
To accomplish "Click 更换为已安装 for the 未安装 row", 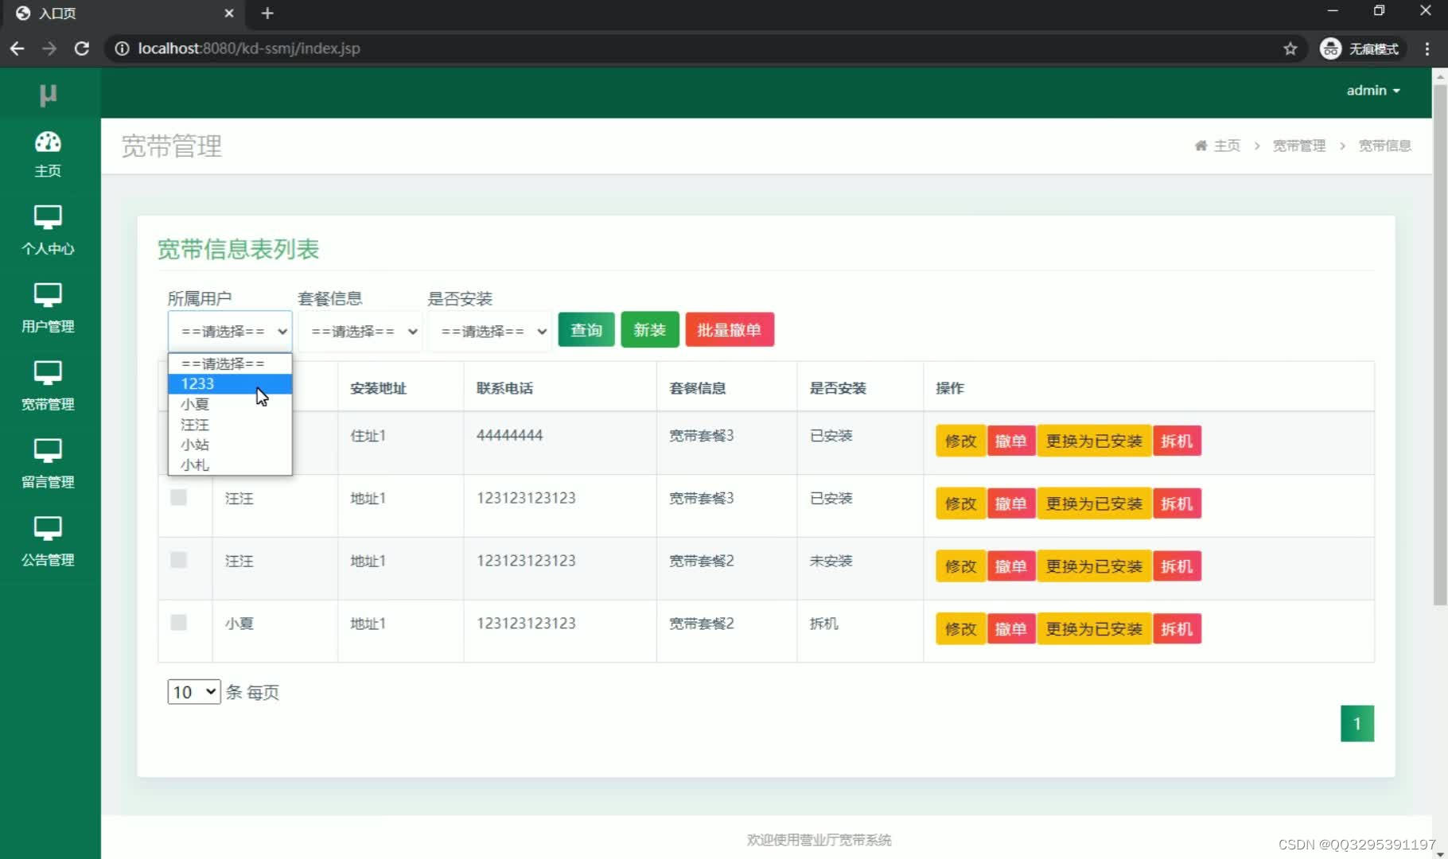I will (1094, 566).
